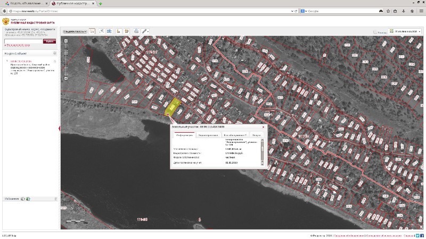Open the settings wrench tool in map toolbar
426x239 pixels.
[145, 31]
